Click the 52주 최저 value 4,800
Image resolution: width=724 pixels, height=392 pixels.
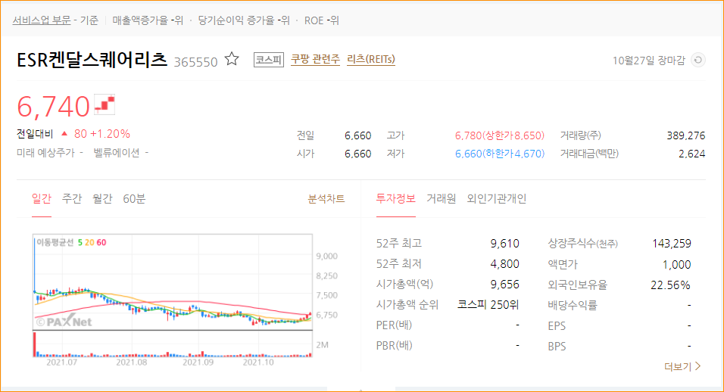tap(504, 264)
